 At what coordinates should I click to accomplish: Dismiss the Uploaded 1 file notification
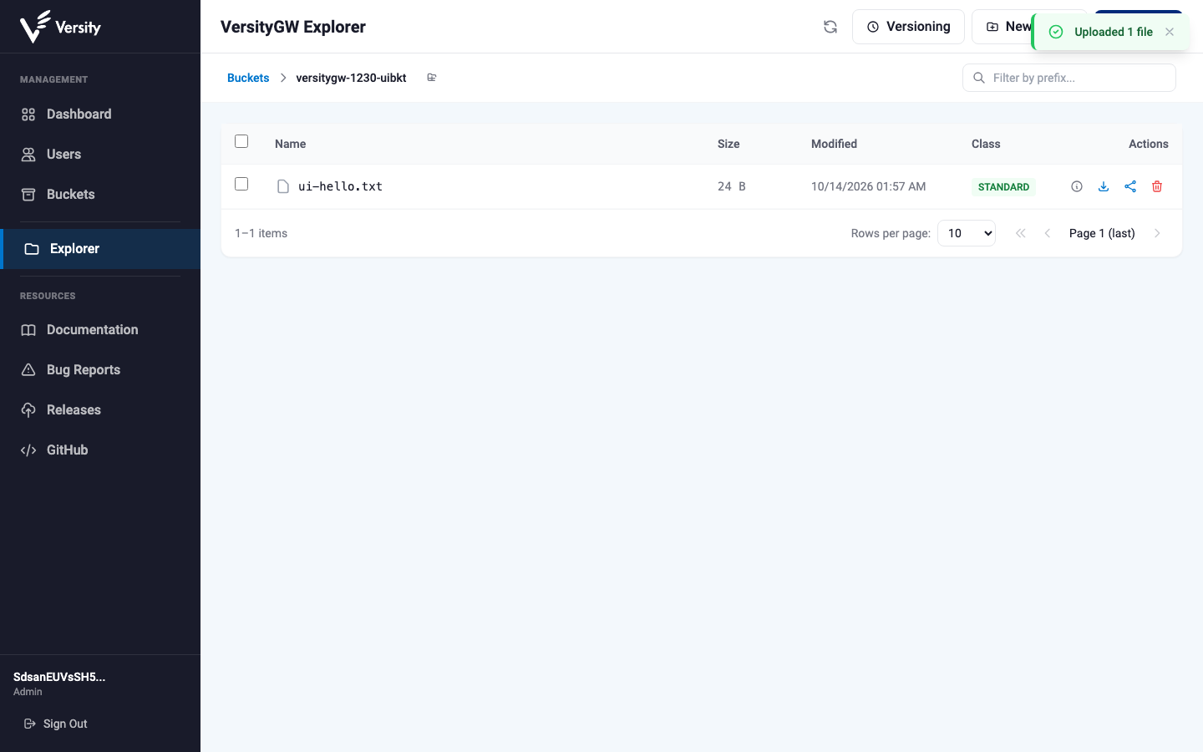1170,32
